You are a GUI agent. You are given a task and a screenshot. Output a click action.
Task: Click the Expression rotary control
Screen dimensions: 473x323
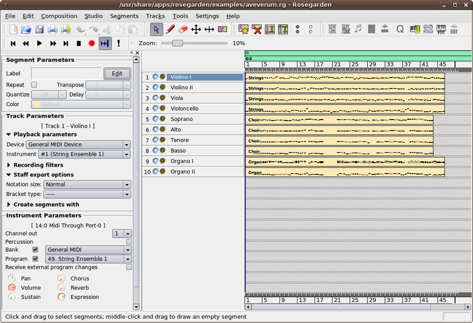61,297
